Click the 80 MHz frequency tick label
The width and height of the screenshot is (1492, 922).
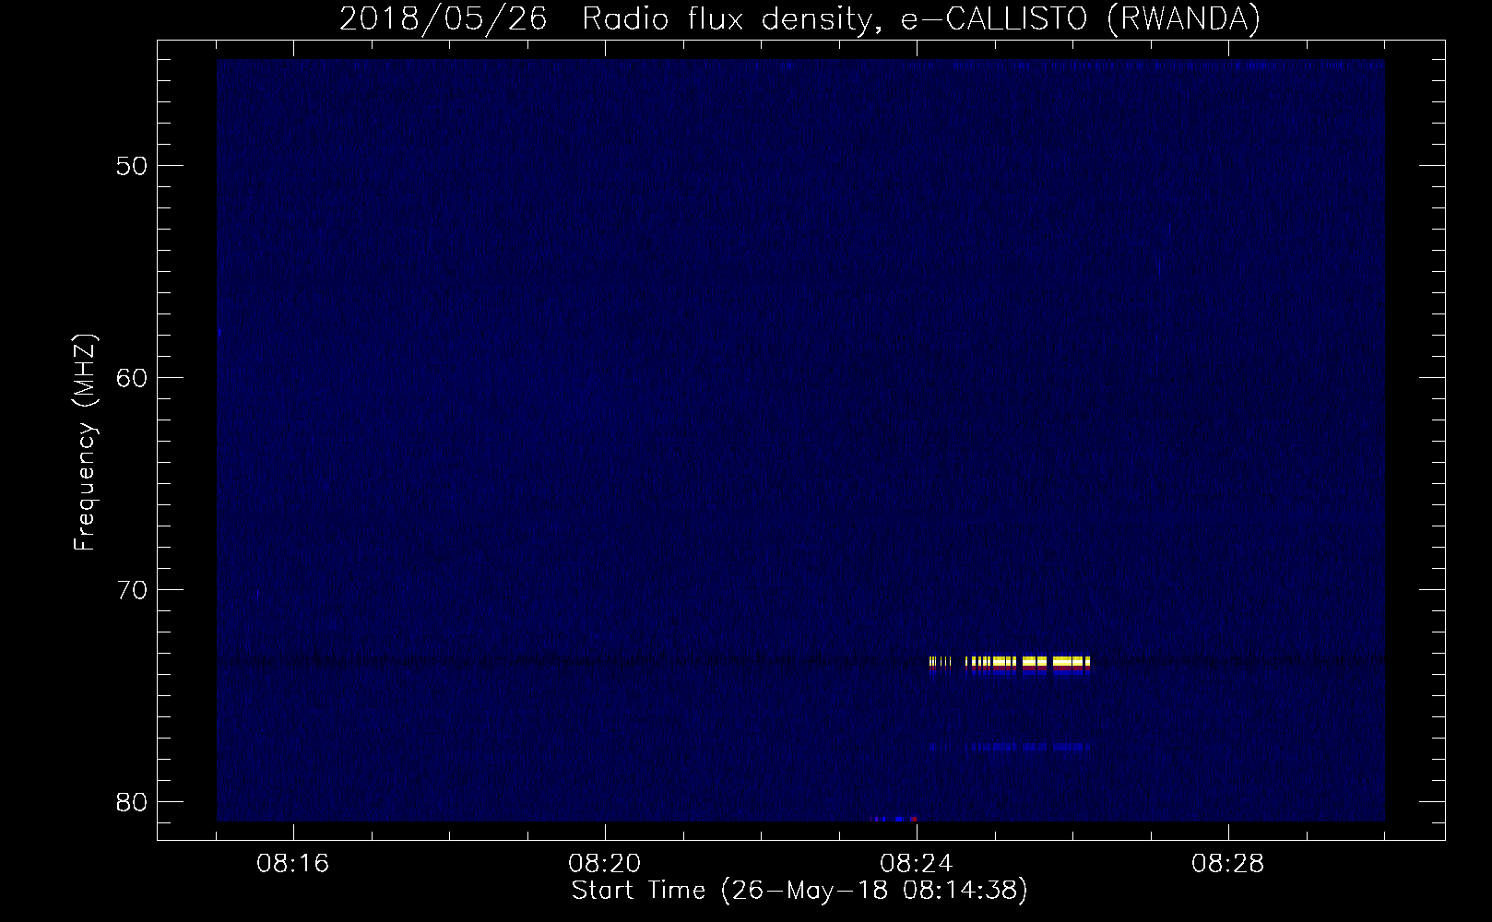[133, 802]
